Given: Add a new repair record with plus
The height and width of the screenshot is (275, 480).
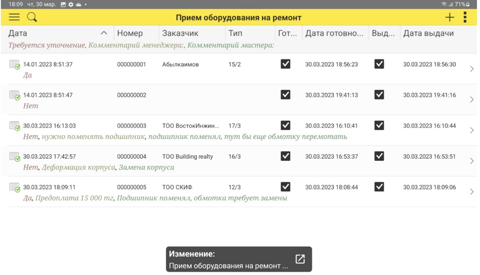Looking at the screenshot, I should point(450,17).
